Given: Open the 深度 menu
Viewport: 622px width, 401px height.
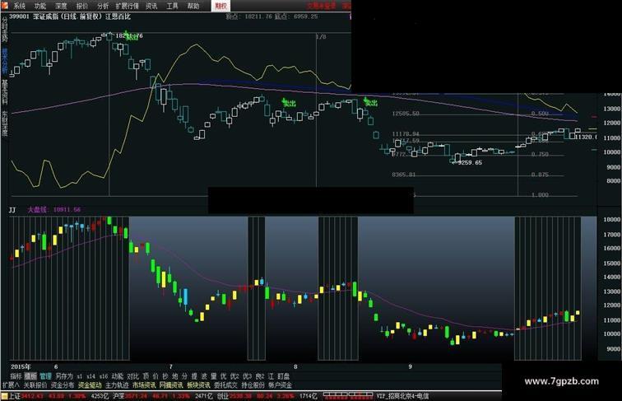Looking at the screenshot, I should coord(61,6).
